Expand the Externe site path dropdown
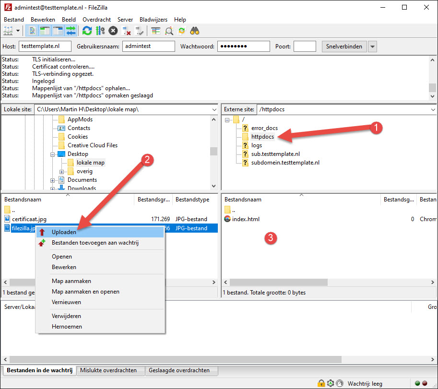 click(x=433, y=109)
